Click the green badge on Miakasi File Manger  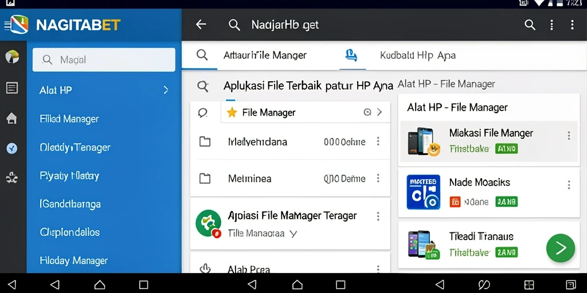[507, 149]
